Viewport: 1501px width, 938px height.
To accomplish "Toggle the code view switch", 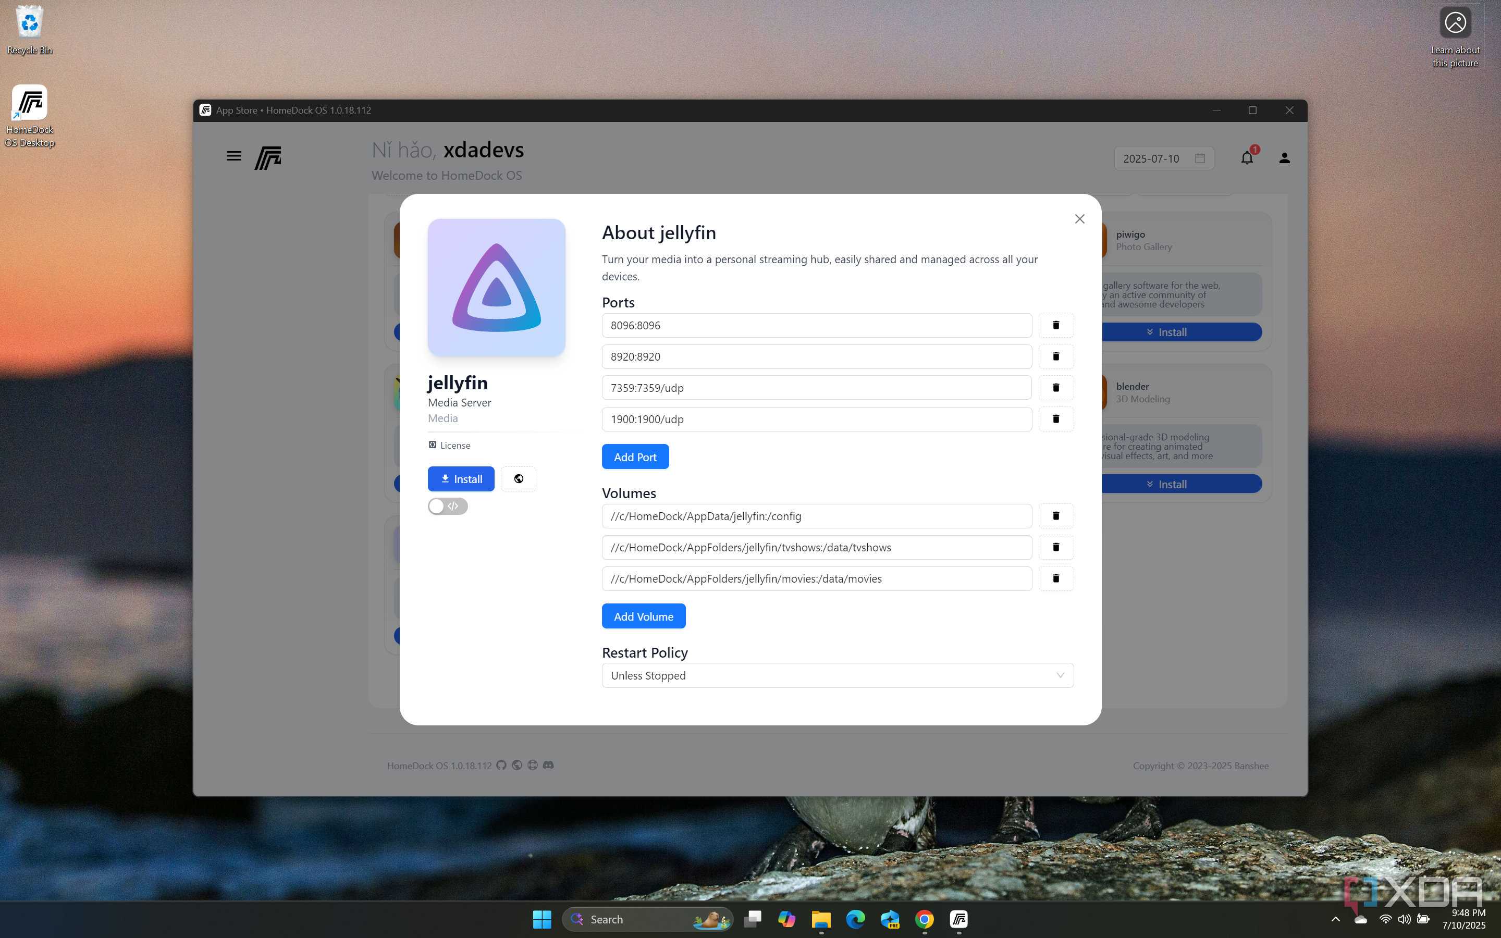I will 447,506.
